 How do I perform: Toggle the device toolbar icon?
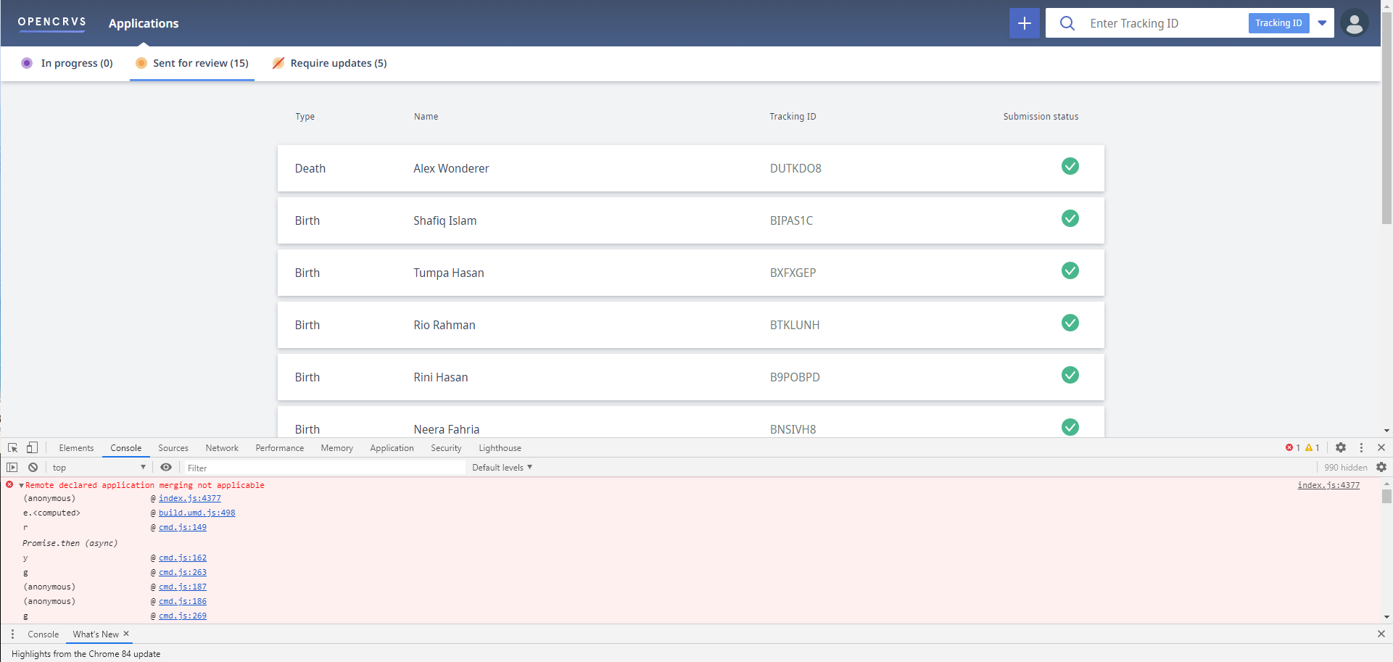tap(32, 447)
